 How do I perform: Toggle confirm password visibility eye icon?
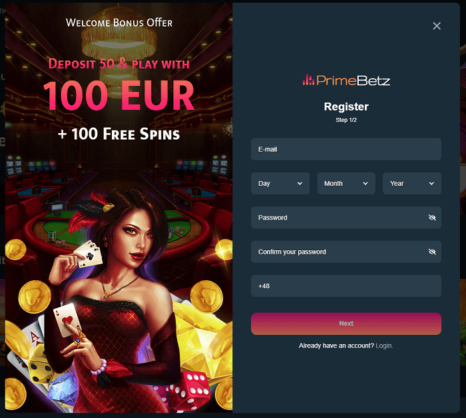(x=432, y=252)
